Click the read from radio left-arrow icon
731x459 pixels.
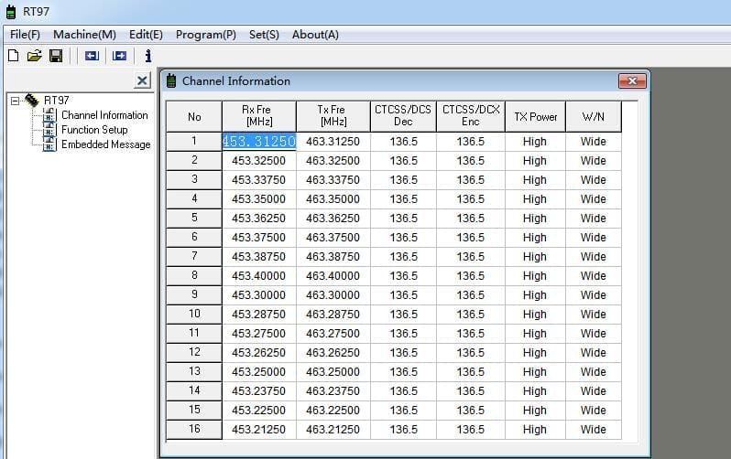(91, 57)
